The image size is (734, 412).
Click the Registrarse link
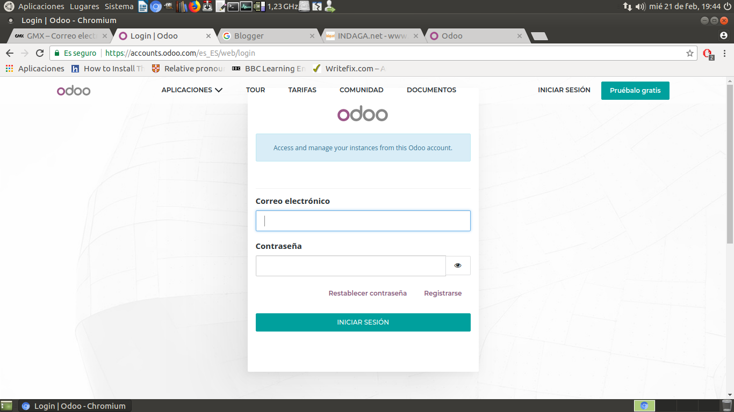[443, 293]
